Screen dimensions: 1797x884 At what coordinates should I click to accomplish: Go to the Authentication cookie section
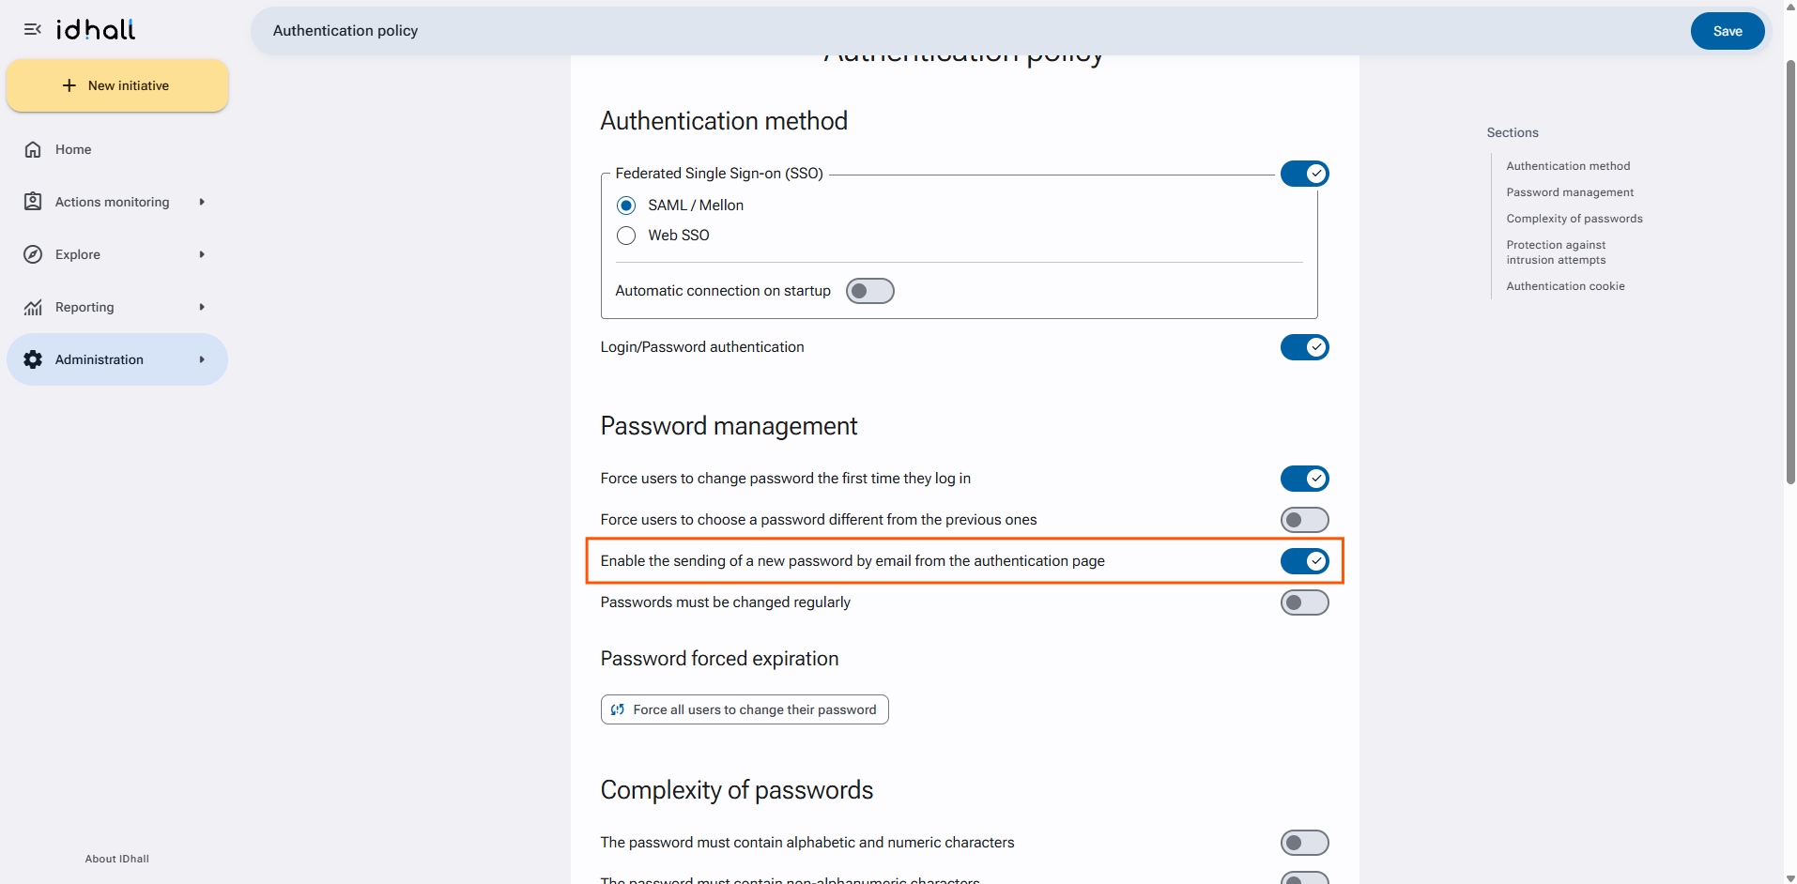1565,286
